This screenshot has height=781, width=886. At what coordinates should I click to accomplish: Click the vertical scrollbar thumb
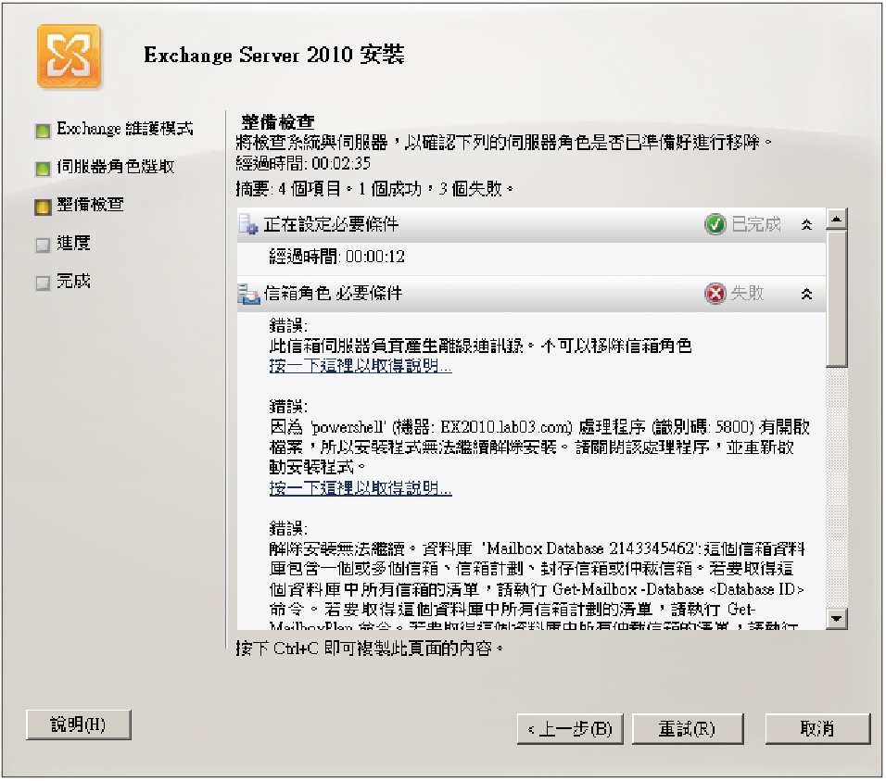coord(836,298)
